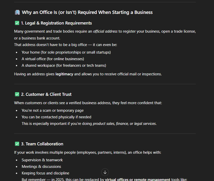The width and height of the screenshot is (214, 181).
Task: Click the main heading about office requirement
Action: (x=87, y=12)
